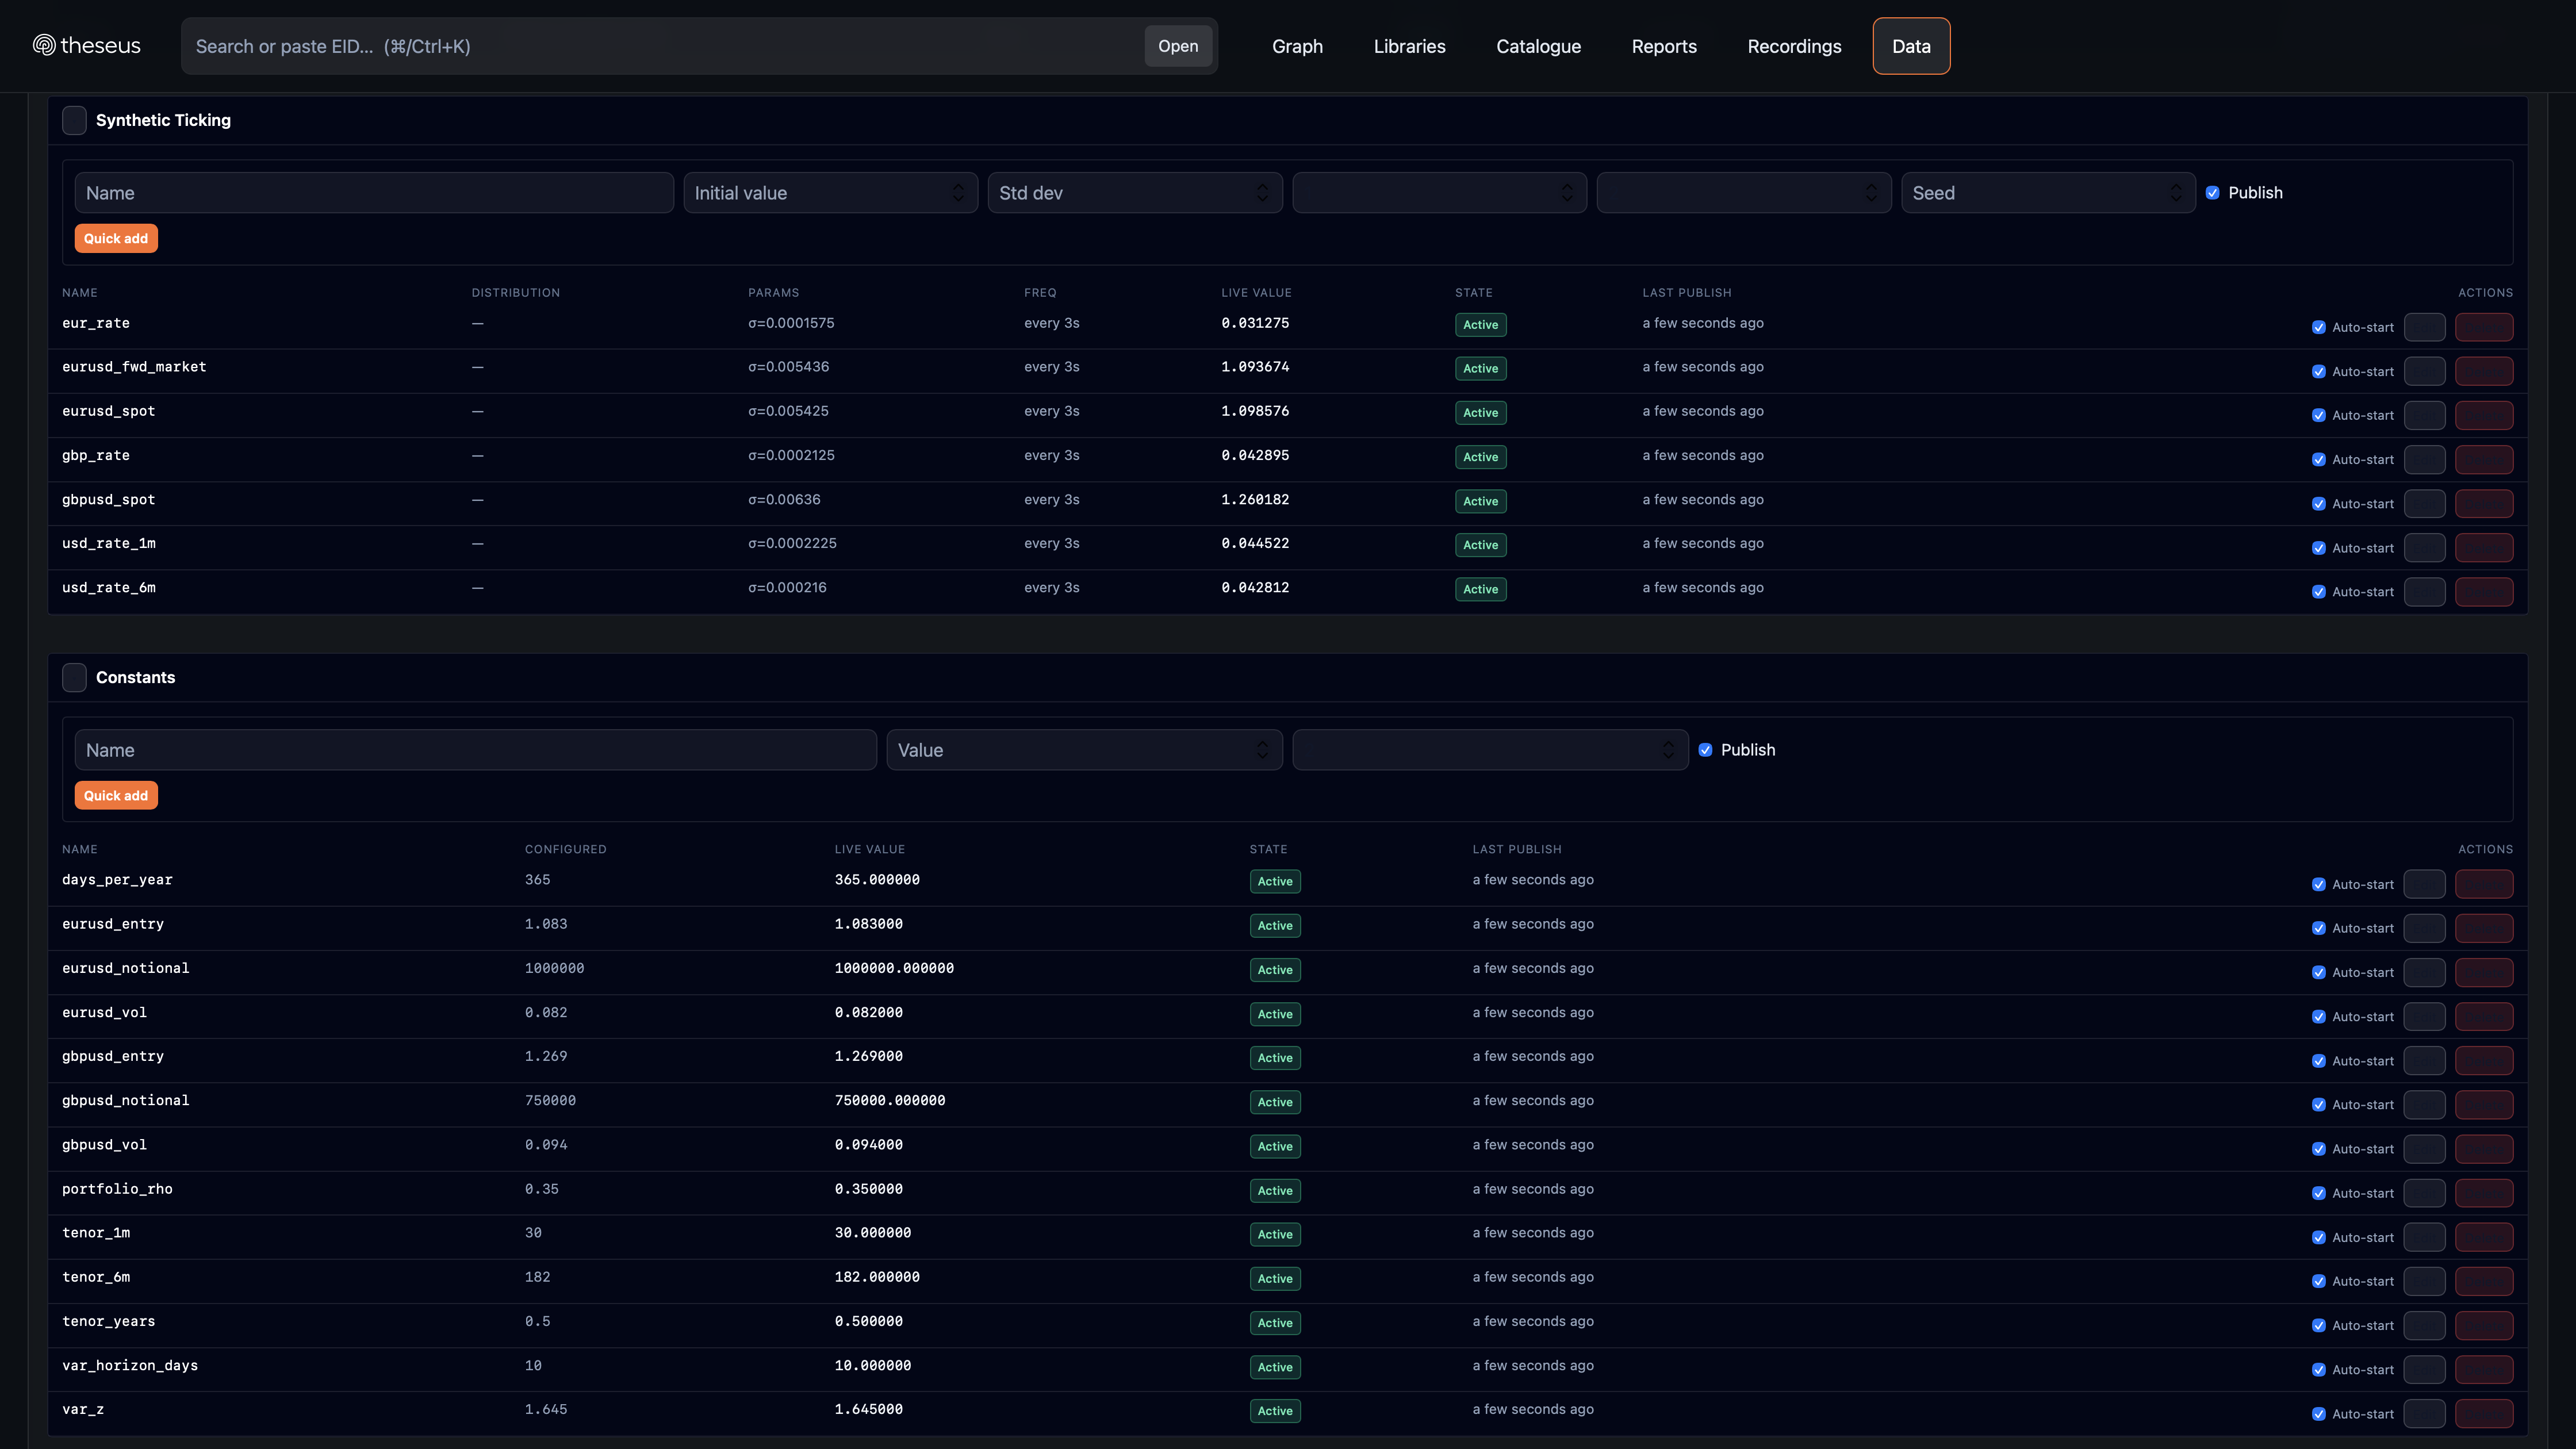Click Delete button for tenor_6m row

click(x=2484, y=1281)
